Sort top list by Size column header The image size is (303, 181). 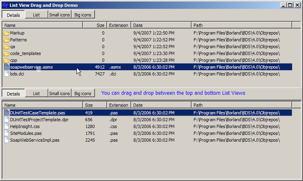(x=95, y=25)
